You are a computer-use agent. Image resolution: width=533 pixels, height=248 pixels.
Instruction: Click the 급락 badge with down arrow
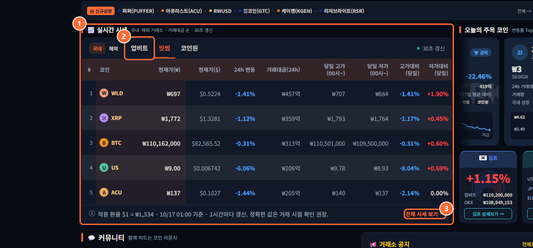[x=481, y=52]
